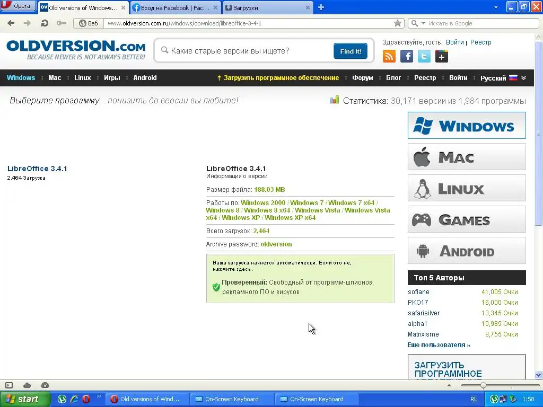Open author sofiane profile link

tap(418, 292)
